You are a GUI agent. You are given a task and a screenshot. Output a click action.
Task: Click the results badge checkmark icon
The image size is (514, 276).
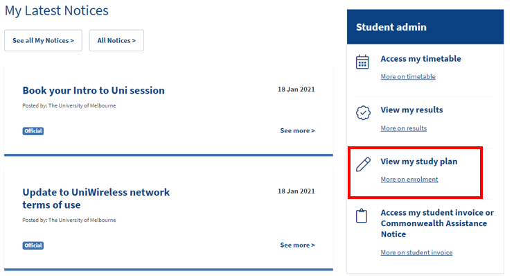[363, 113]
